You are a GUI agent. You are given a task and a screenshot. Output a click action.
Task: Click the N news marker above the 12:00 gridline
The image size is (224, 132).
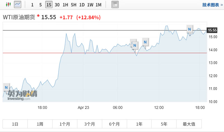point(145,42)
